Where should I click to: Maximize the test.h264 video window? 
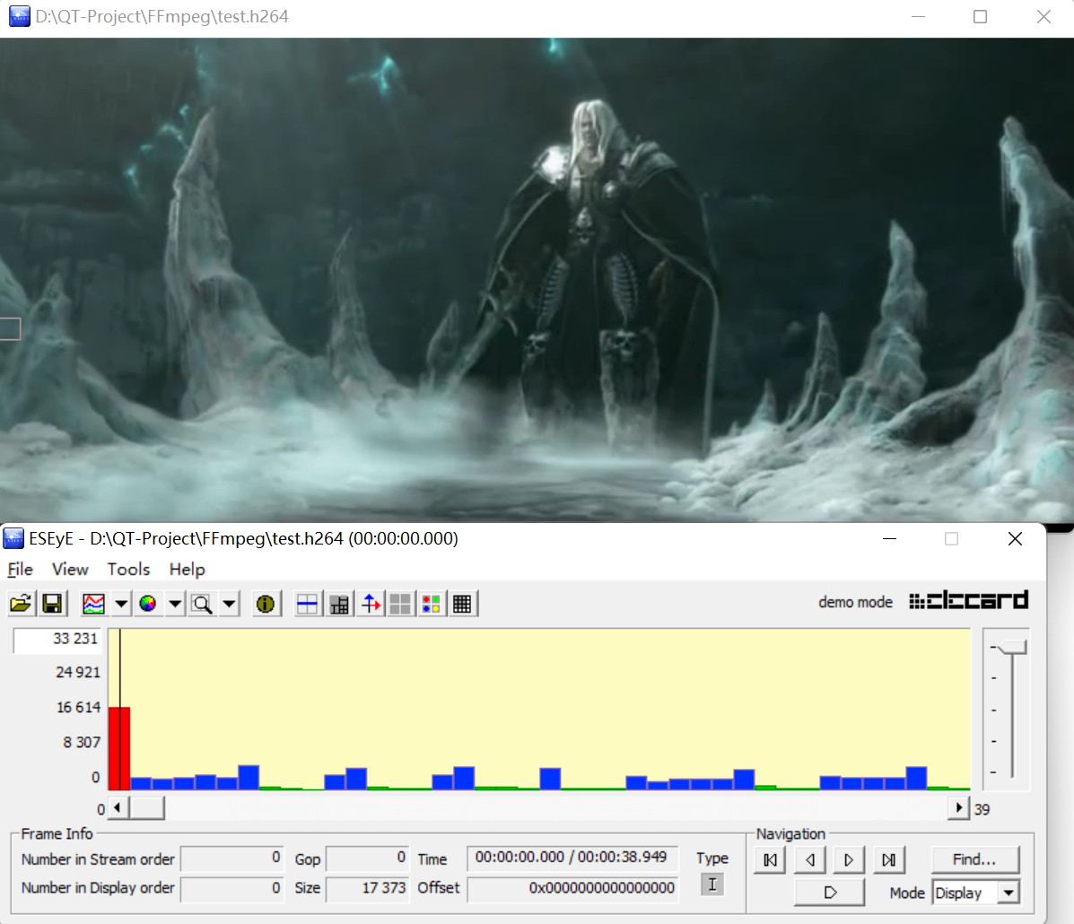[x=980, y=16]
